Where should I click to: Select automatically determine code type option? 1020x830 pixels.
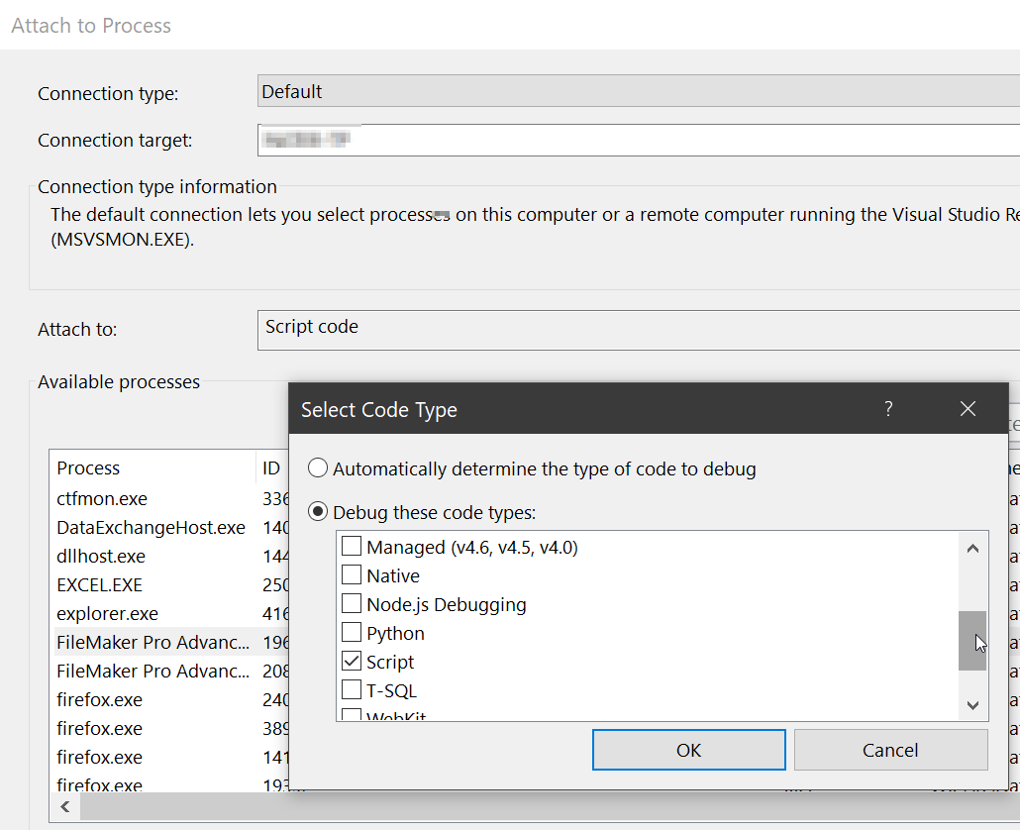318,467
